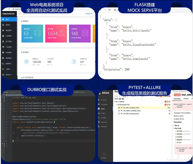Screen dimensions: 193x164
Task: Refresh the mall admin browser page
Action: click(9, 9)
